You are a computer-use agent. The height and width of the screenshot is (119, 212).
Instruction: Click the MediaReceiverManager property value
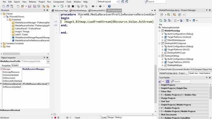pos(33,69)
